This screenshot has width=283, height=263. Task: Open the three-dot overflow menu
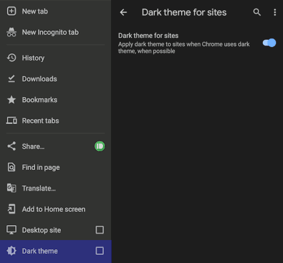(275, 12)
